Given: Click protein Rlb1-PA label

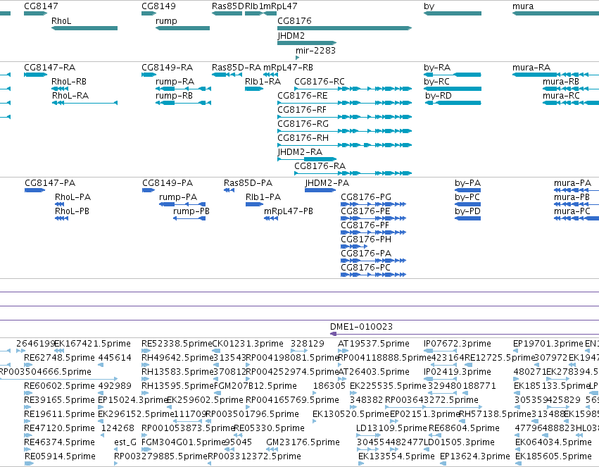Looking at the screenshot, I should pos(263,197).
